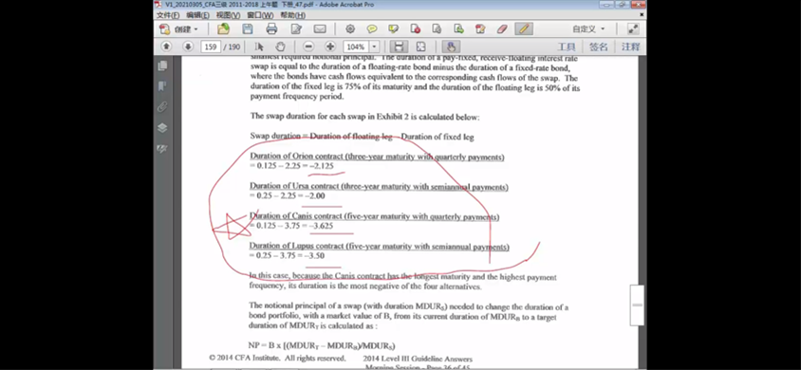Open the 自定义 customize dropdown
Image resolution: width=801 pixels, height=370 pixels.
coord(588,29)
